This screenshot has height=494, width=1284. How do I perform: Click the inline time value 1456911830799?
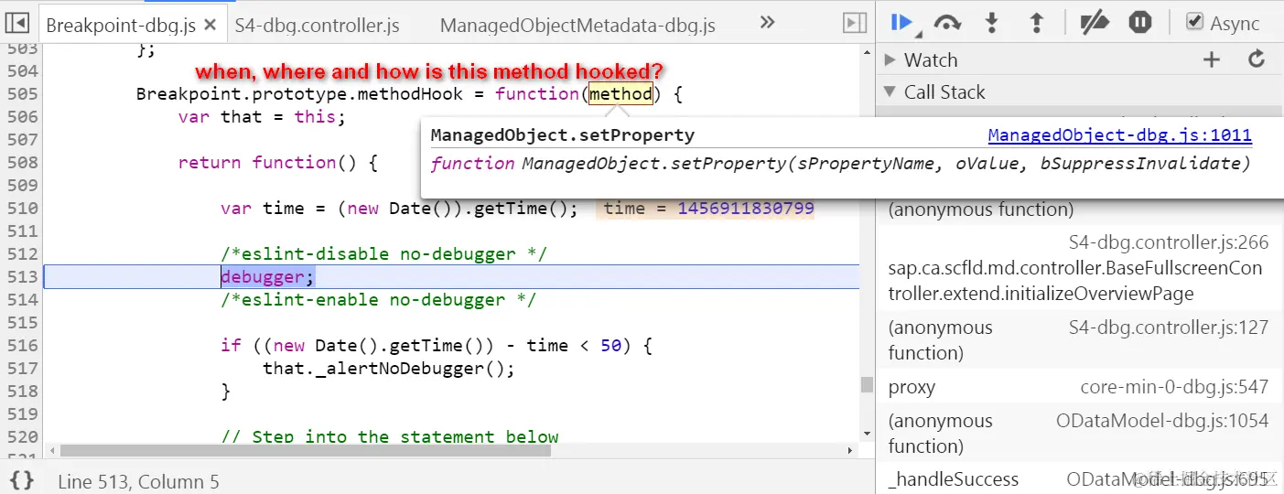tap(746, 209)
